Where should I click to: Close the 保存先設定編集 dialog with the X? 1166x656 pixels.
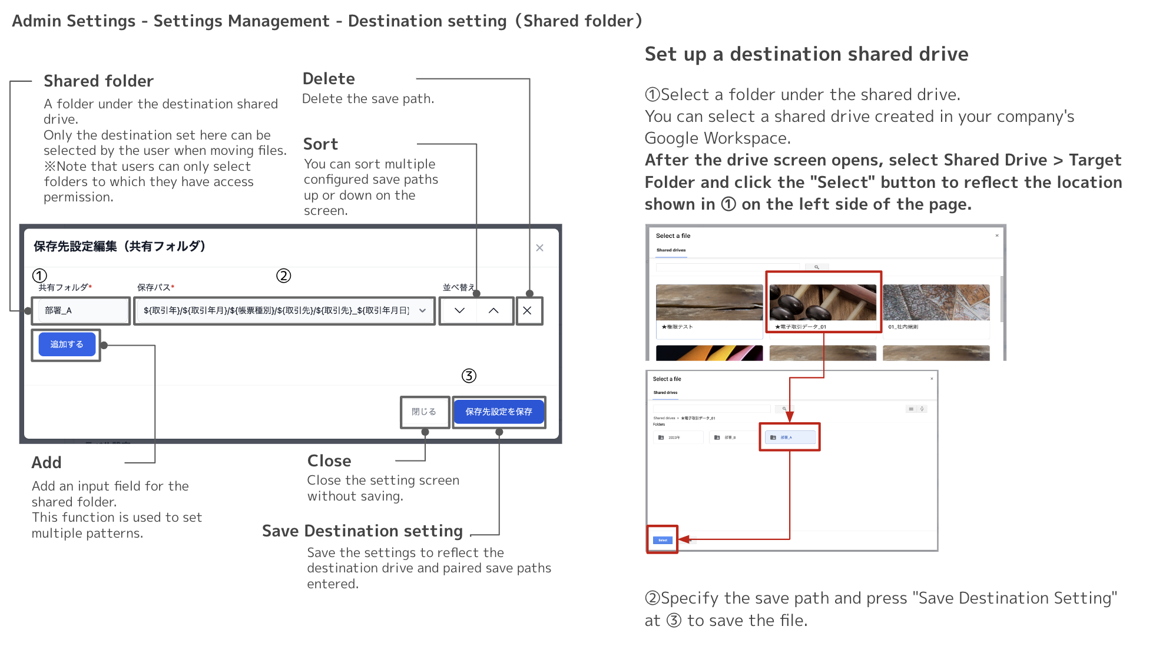(539, 248)
